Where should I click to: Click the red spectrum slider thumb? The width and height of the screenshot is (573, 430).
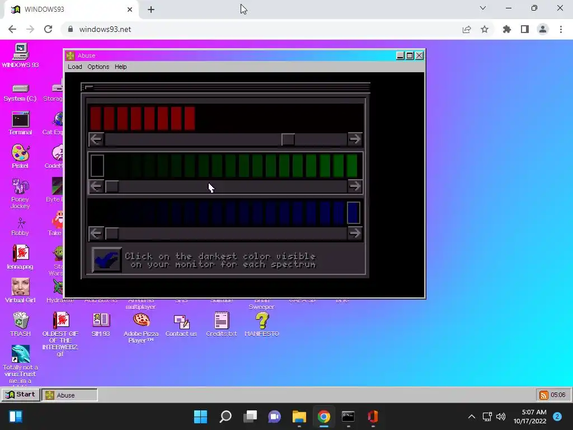tap(288, 139)
